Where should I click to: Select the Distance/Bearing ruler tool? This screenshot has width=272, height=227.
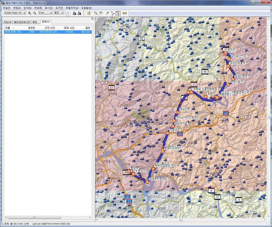pos(125,13)
